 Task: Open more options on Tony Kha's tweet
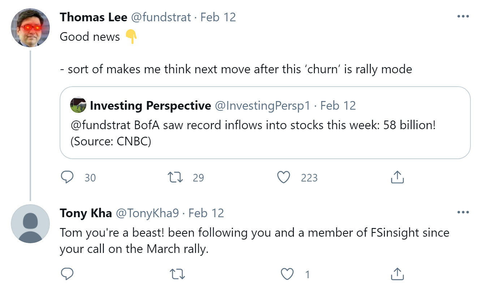463,213
